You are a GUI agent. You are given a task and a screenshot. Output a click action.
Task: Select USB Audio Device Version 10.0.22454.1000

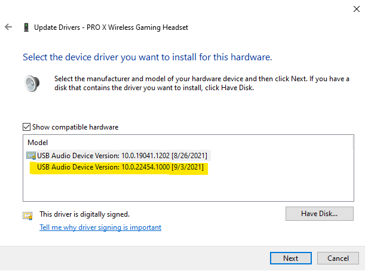[x=120, y=167]
